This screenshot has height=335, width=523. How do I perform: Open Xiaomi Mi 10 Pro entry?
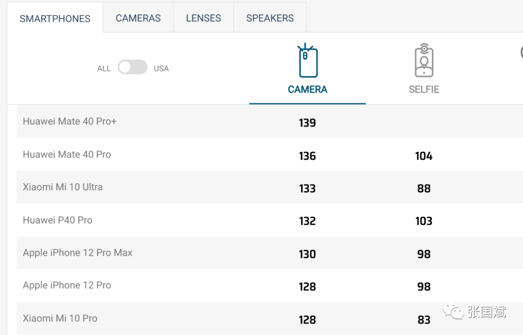60,318
